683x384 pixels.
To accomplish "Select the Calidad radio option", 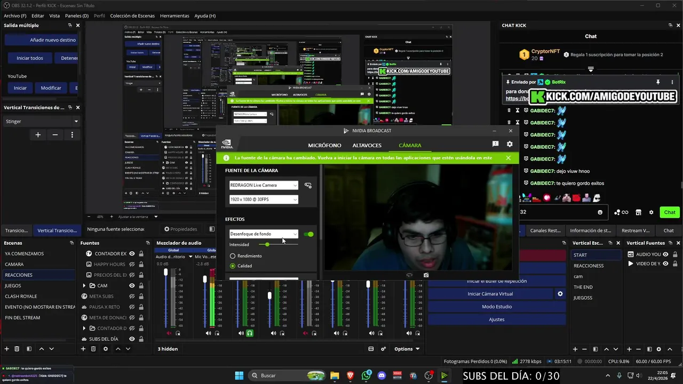I will pos(233,266).
